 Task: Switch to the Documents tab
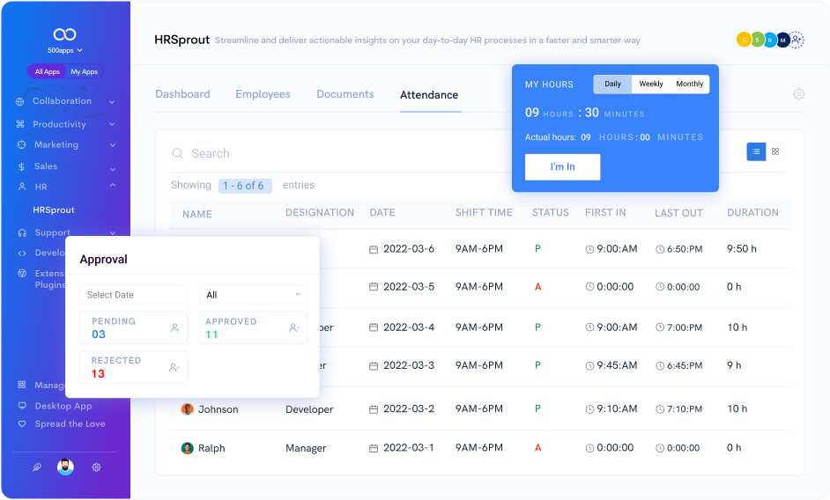[345, 94]
